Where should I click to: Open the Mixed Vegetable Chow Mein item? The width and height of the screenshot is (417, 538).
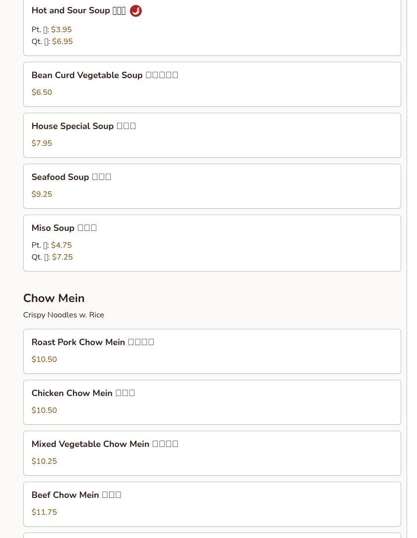(x=105, y=444)
